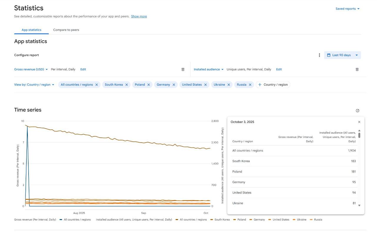This screenshot has width=377, height=237.
Task: Click the Show more link
Action: tap(139, 16)
